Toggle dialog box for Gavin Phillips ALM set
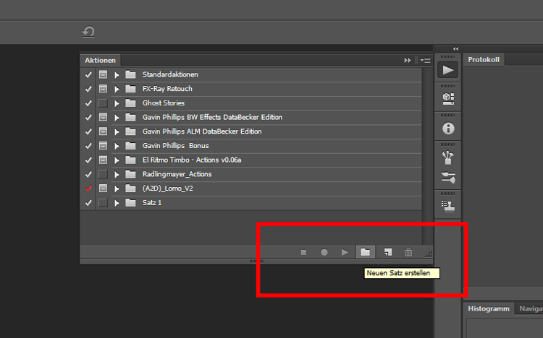 [x=103, y=131]
